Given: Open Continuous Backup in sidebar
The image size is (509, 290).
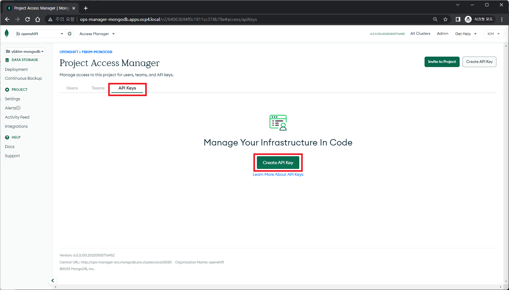Looking at the screenshot, I should pos(23,78).
